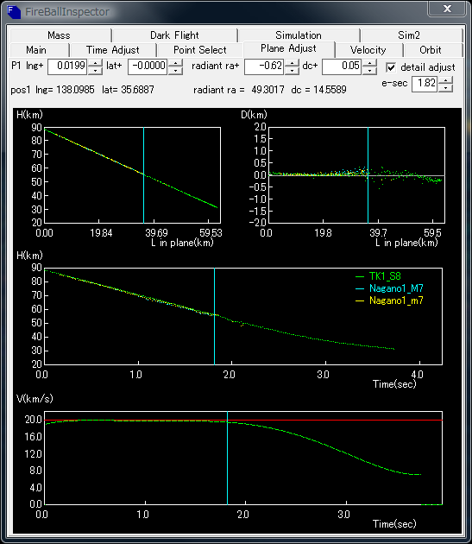
Task: Click the yellow Nagano1_m7 legend line
Action: [360, 300]
